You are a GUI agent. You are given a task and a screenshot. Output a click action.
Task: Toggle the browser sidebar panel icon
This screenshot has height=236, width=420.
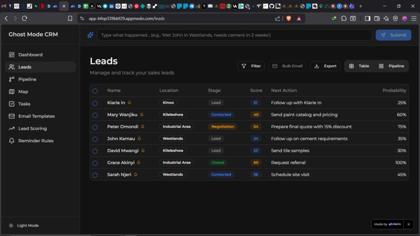click(x=367, y=18)
